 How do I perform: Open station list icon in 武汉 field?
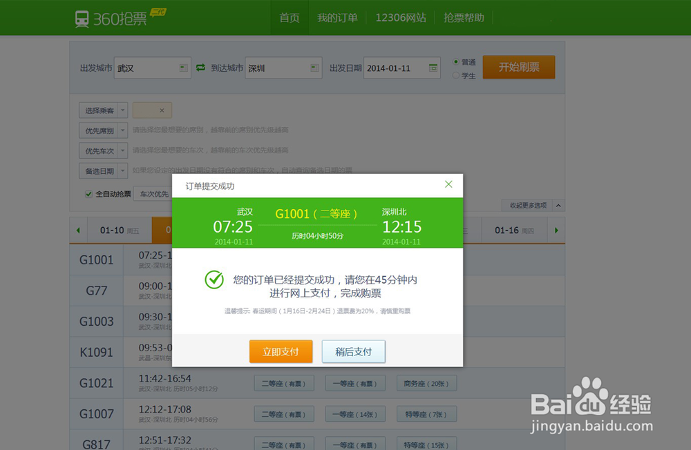click(183, 68)
